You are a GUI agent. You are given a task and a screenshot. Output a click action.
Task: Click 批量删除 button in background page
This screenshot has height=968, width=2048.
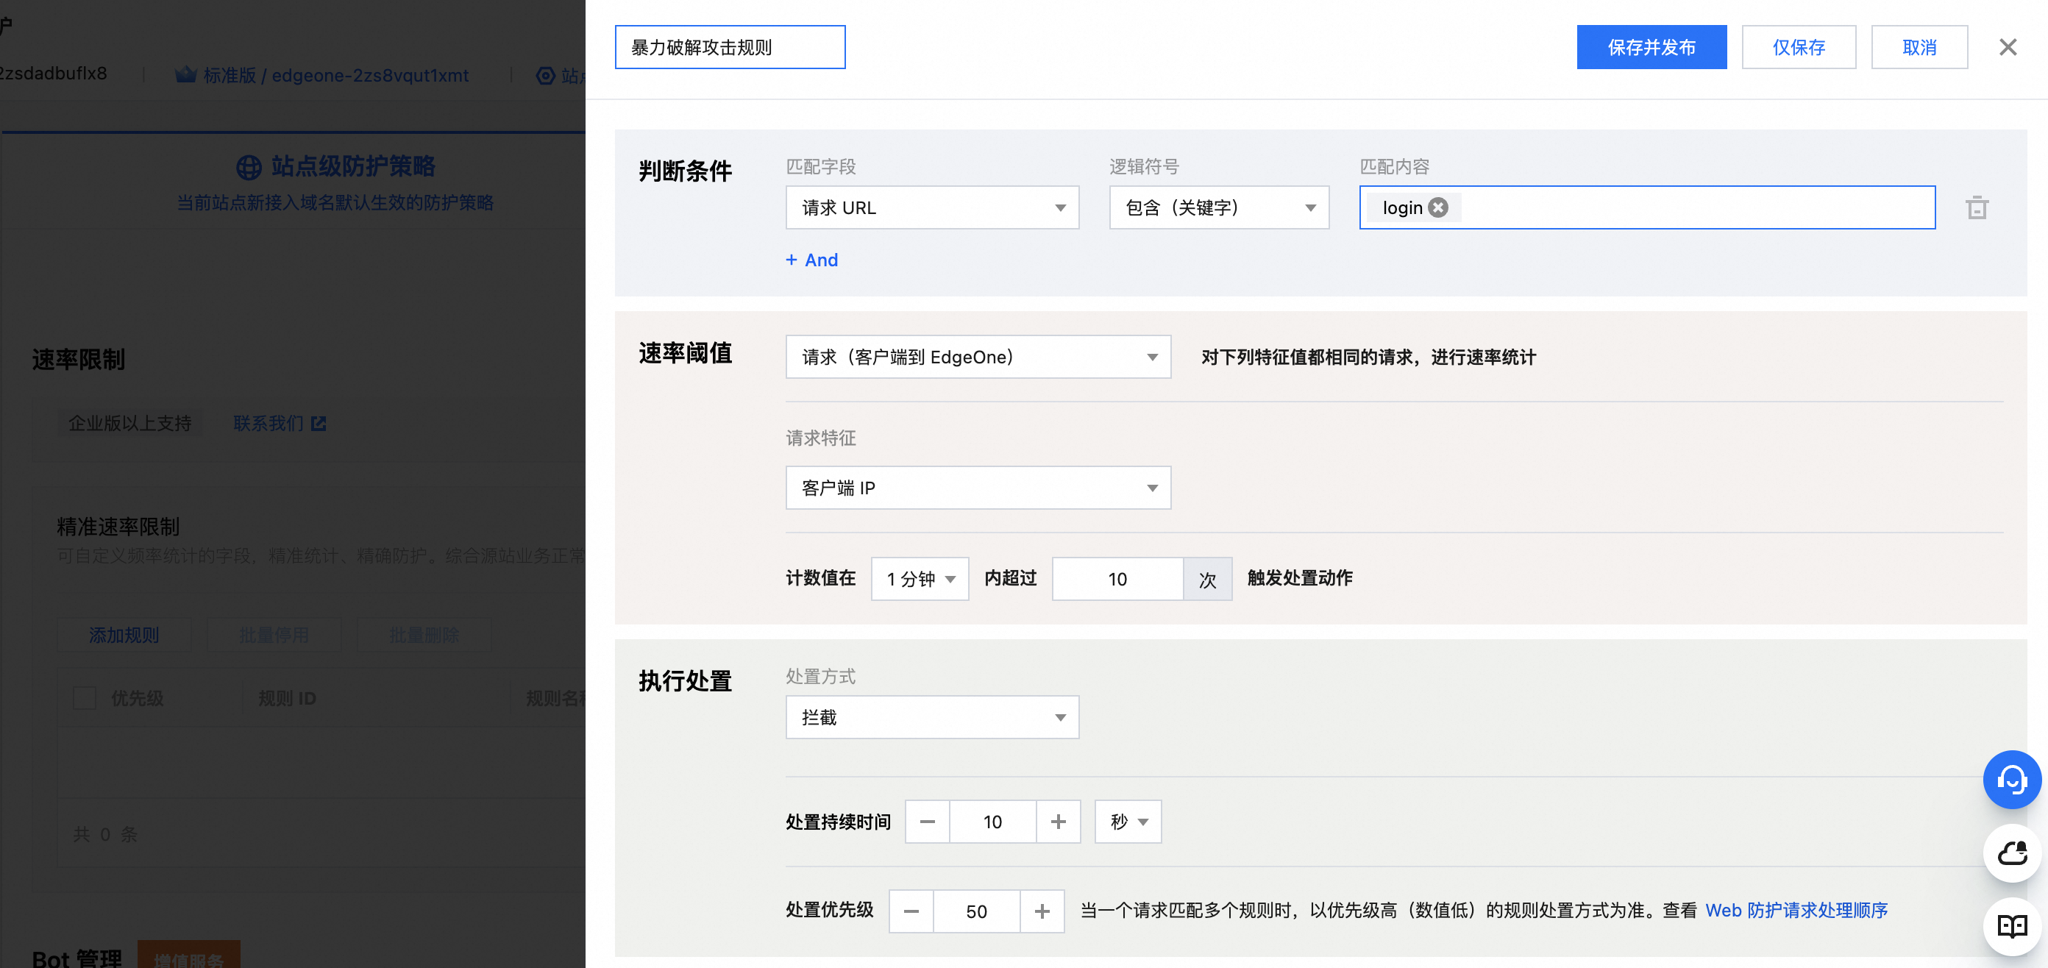[424, 635]
